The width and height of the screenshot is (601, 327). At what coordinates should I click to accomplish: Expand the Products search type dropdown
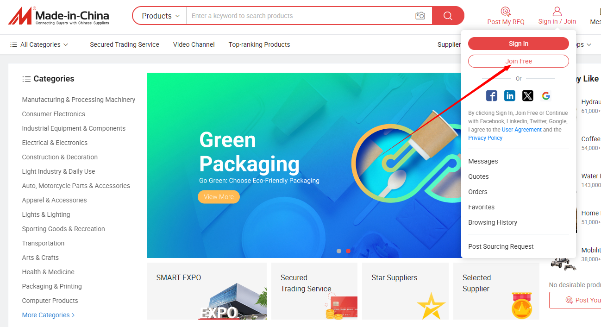coord(160,16)
